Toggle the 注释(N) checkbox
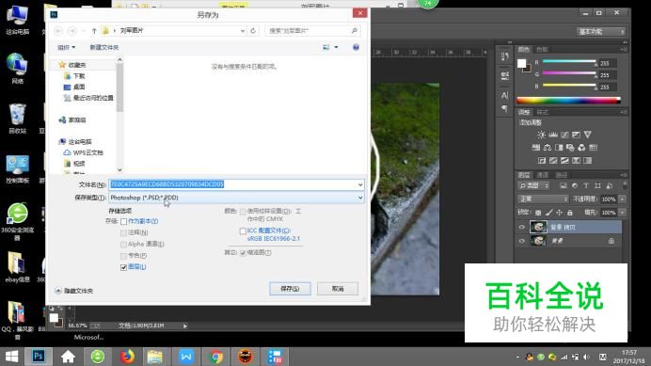Screen dimensions: 651x366 [x=124, y=233]
